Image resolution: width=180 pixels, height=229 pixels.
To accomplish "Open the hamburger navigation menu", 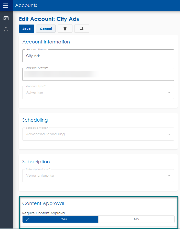I will pyautogui.click(x=6, y=5).
